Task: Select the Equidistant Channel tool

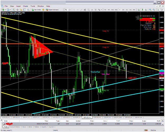Action: pos(85,10)
